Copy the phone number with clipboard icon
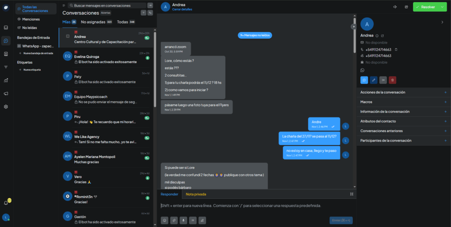This screenshot has height=227, width=451. [396, 49]
